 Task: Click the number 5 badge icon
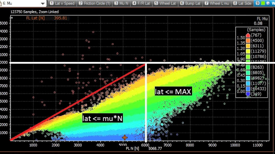pyautogui.click(x=156, y=3)
